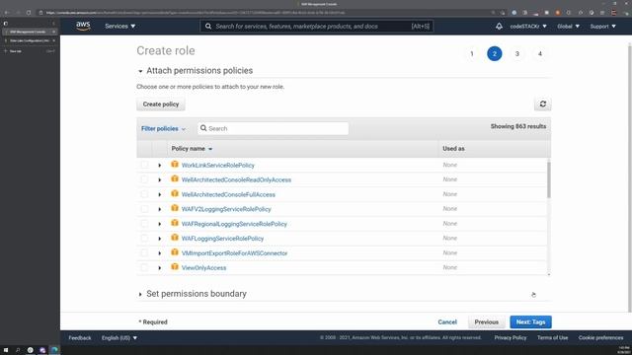Viewport: 632px width, 355px height.
Task: Open the Filter policies dropdown
Action: (x=163, y=129)
